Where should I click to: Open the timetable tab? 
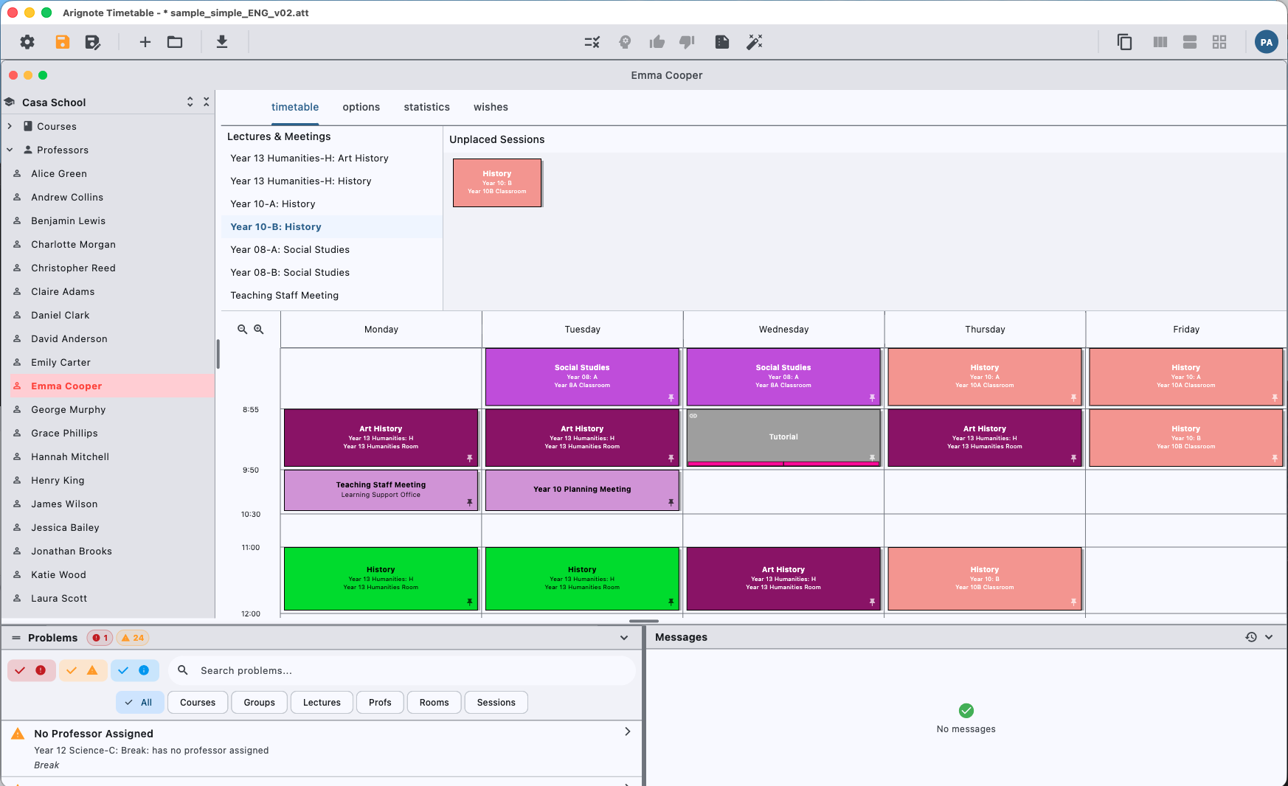[x=295, y=107]
